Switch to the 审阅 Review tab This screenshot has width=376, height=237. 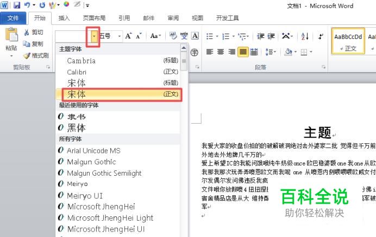point(173,18)
